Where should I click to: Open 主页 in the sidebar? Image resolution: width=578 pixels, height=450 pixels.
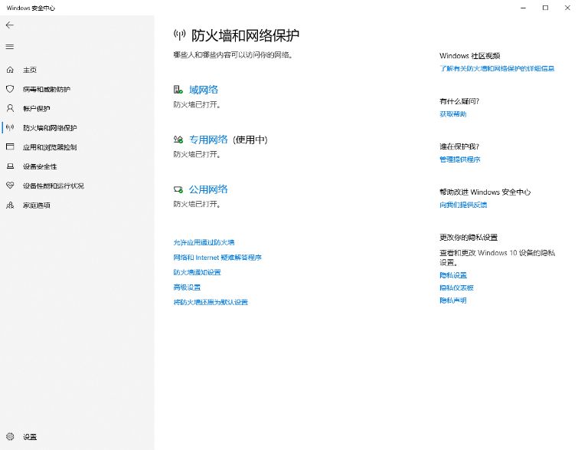pyautogui.click(x=30, y=70)
